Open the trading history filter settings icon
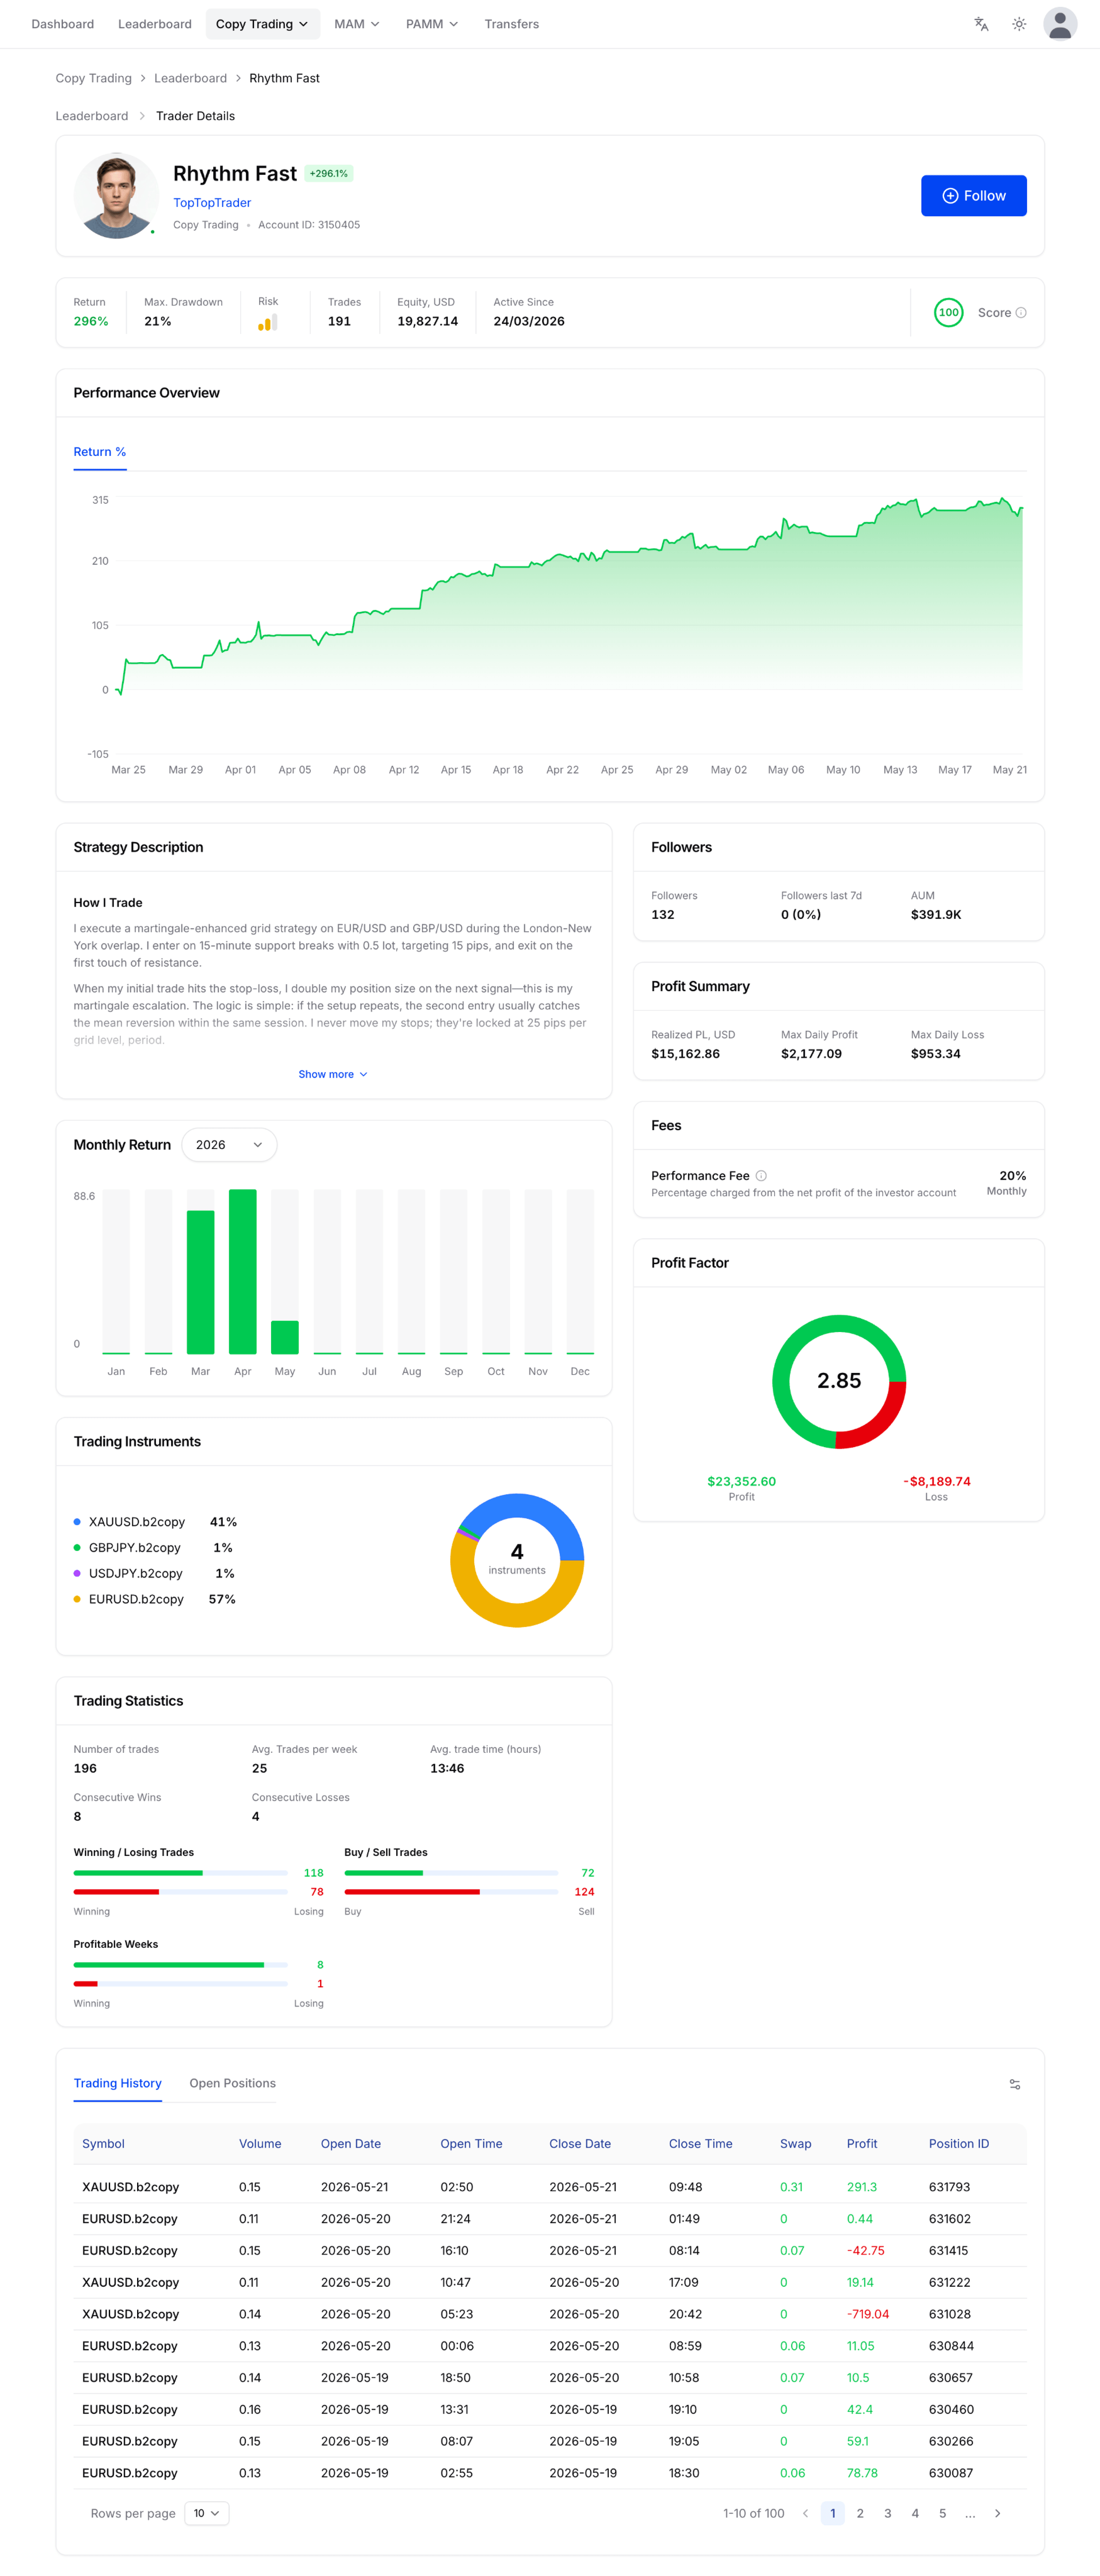The width and height of the screenshot is (1100, 2576). click(1014, 2085)
